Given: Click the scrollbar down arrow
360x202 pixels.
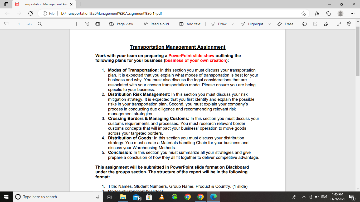Looking at the screenshot, I should (x=358, y=189).
